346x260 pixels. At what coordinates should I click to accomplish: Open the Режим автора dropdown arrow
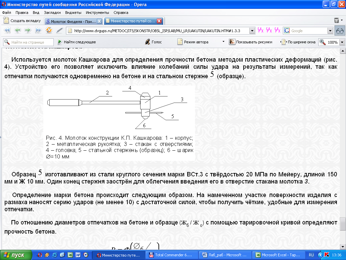[x=223, y=42]
